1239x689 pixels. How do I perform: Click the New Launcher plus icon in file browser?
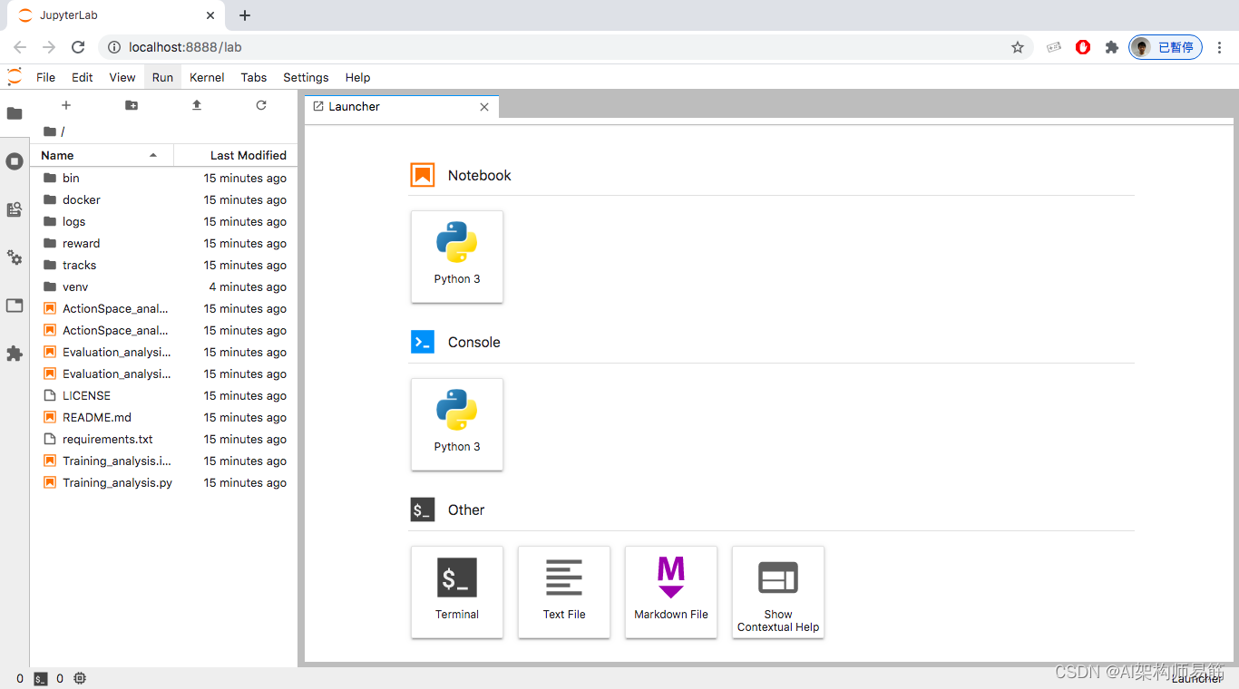point(66,105)
